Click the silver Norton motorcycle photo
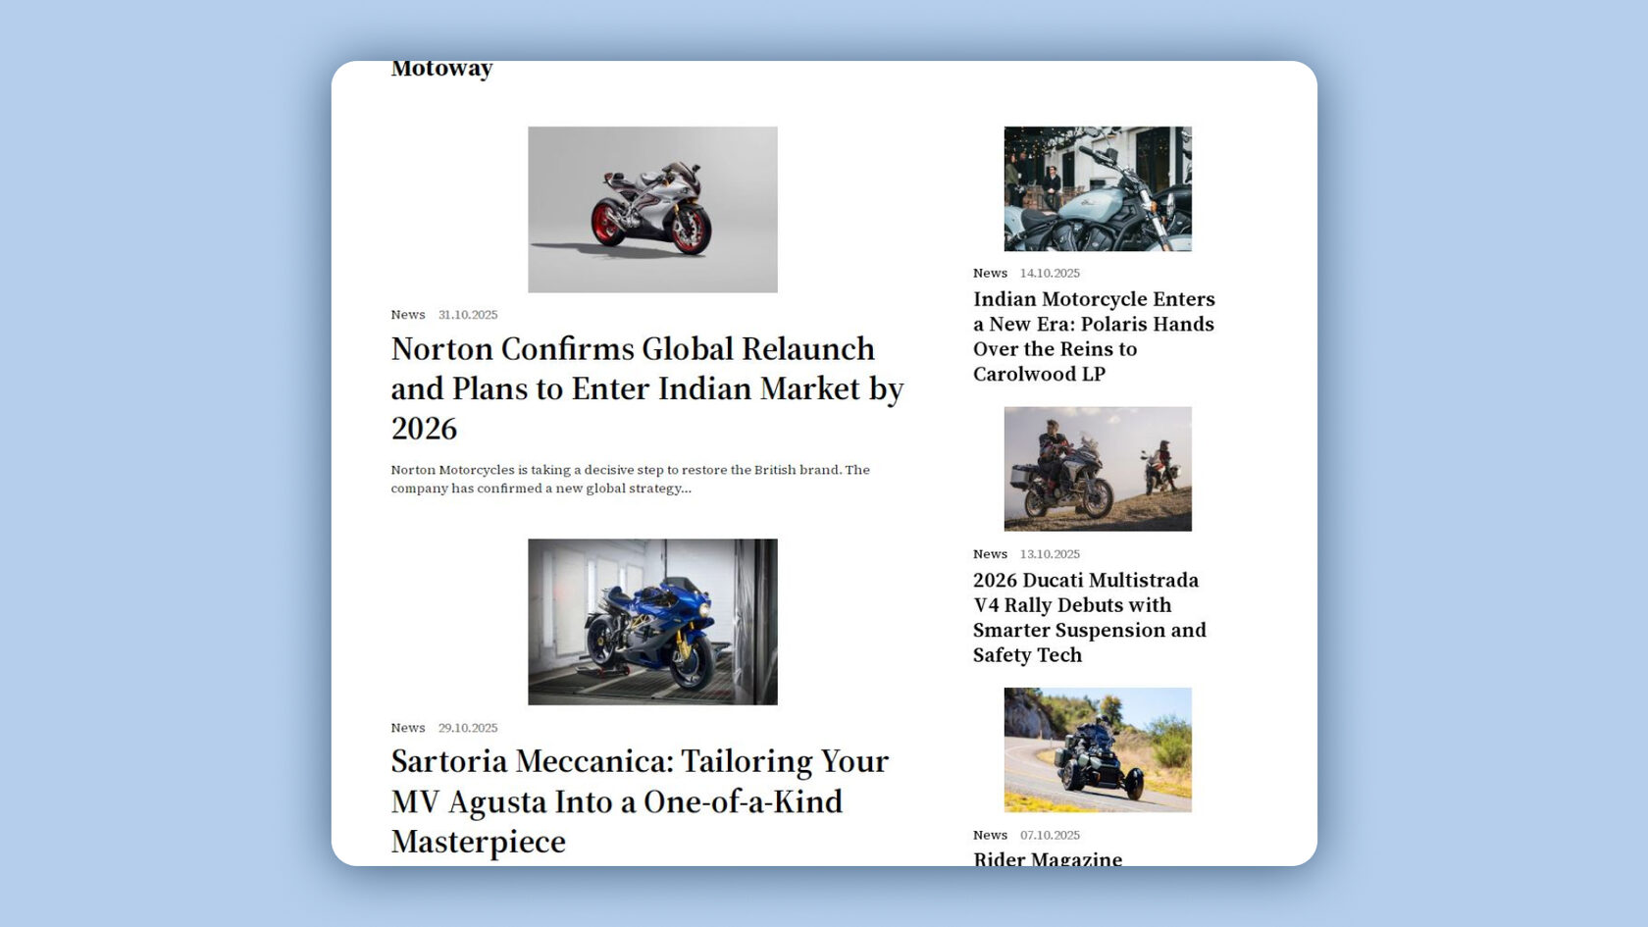Viewport: 1648px width, 927px height. click(x=652, y=209)
